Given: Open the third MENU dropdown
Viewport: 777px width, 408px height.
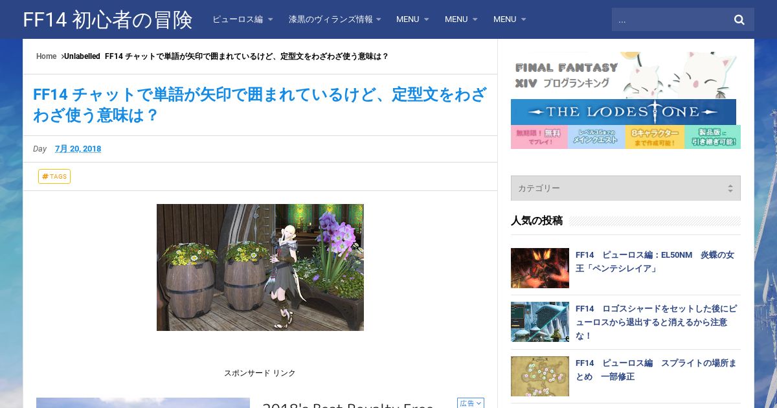Looking at the screenshot, I should click(510, 19).
